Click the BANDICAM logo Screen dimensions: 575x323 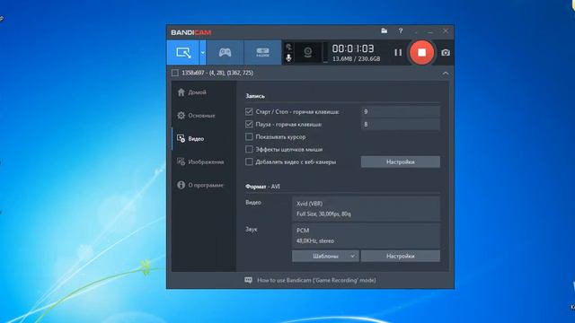[191, 32]
